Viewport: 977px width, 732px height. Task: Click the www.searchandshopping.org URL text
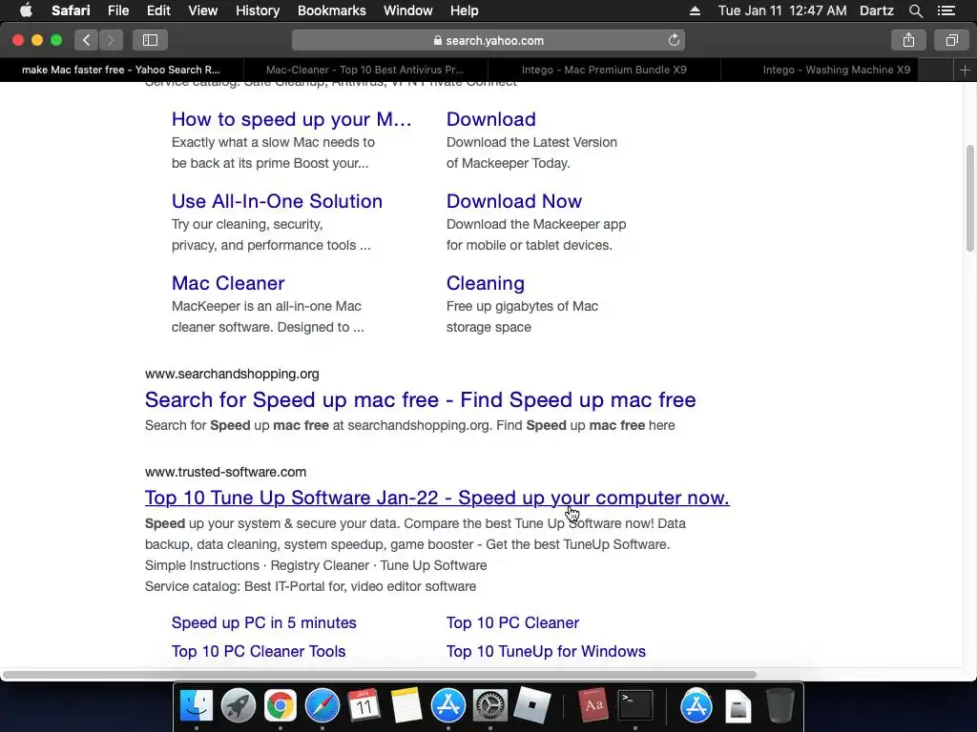[232, 374]
